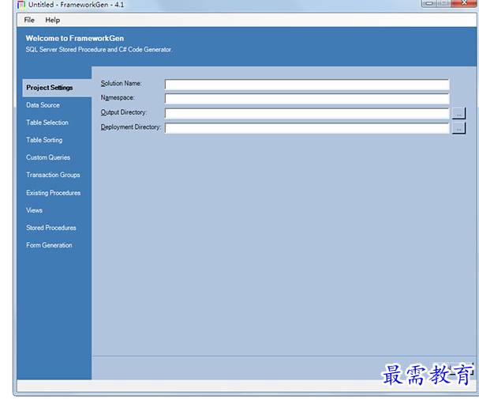479x400 pixels.
Task: Focus the Solution Name field
Action: pyautogui.click(x=307, y=84)
